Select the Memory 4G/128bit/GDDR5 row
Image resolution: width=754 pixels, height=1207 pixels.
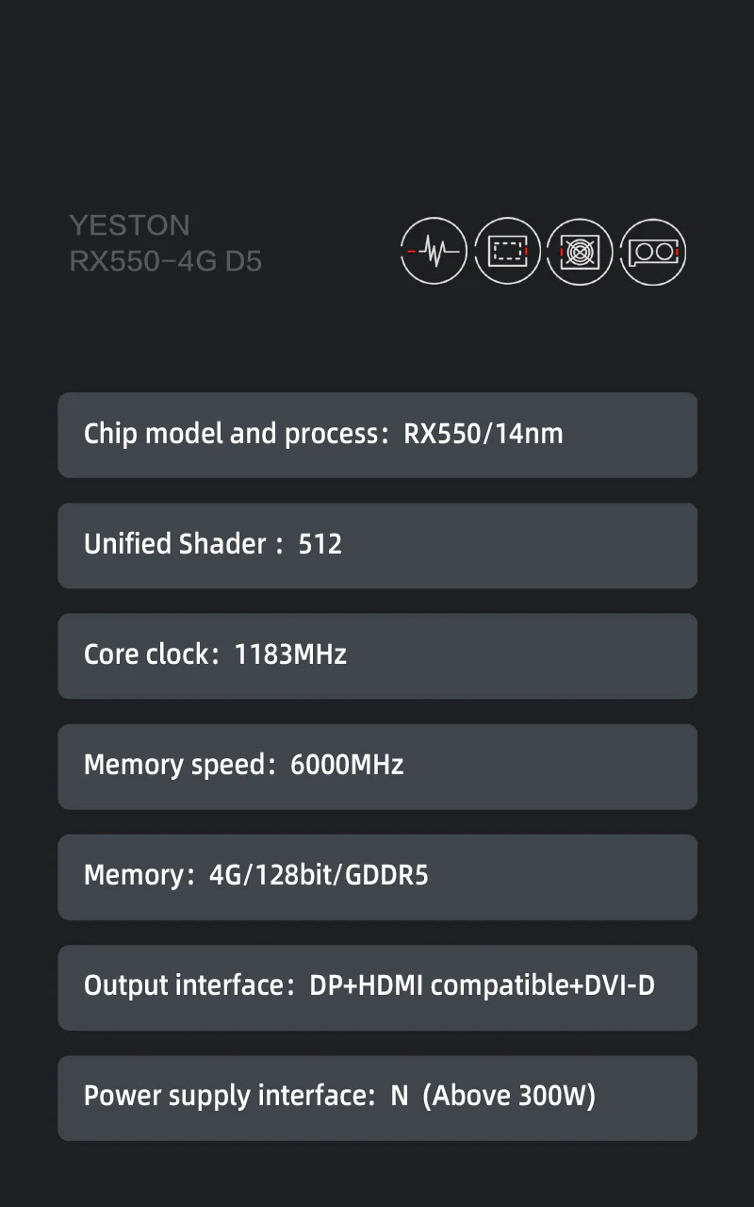(377, 876)
